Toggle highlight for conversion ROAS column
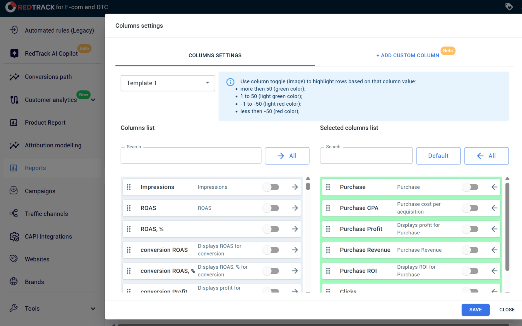 click(271, 250)
